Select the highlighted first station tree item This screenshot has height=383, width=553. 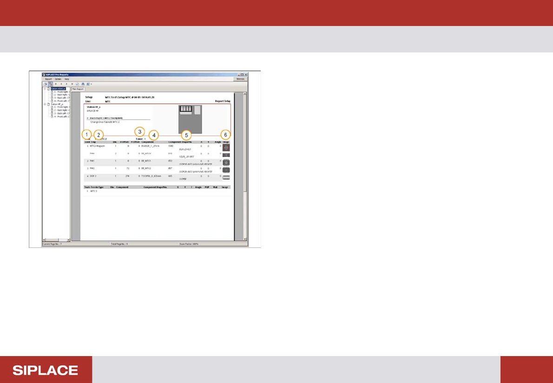coord(58,89)
